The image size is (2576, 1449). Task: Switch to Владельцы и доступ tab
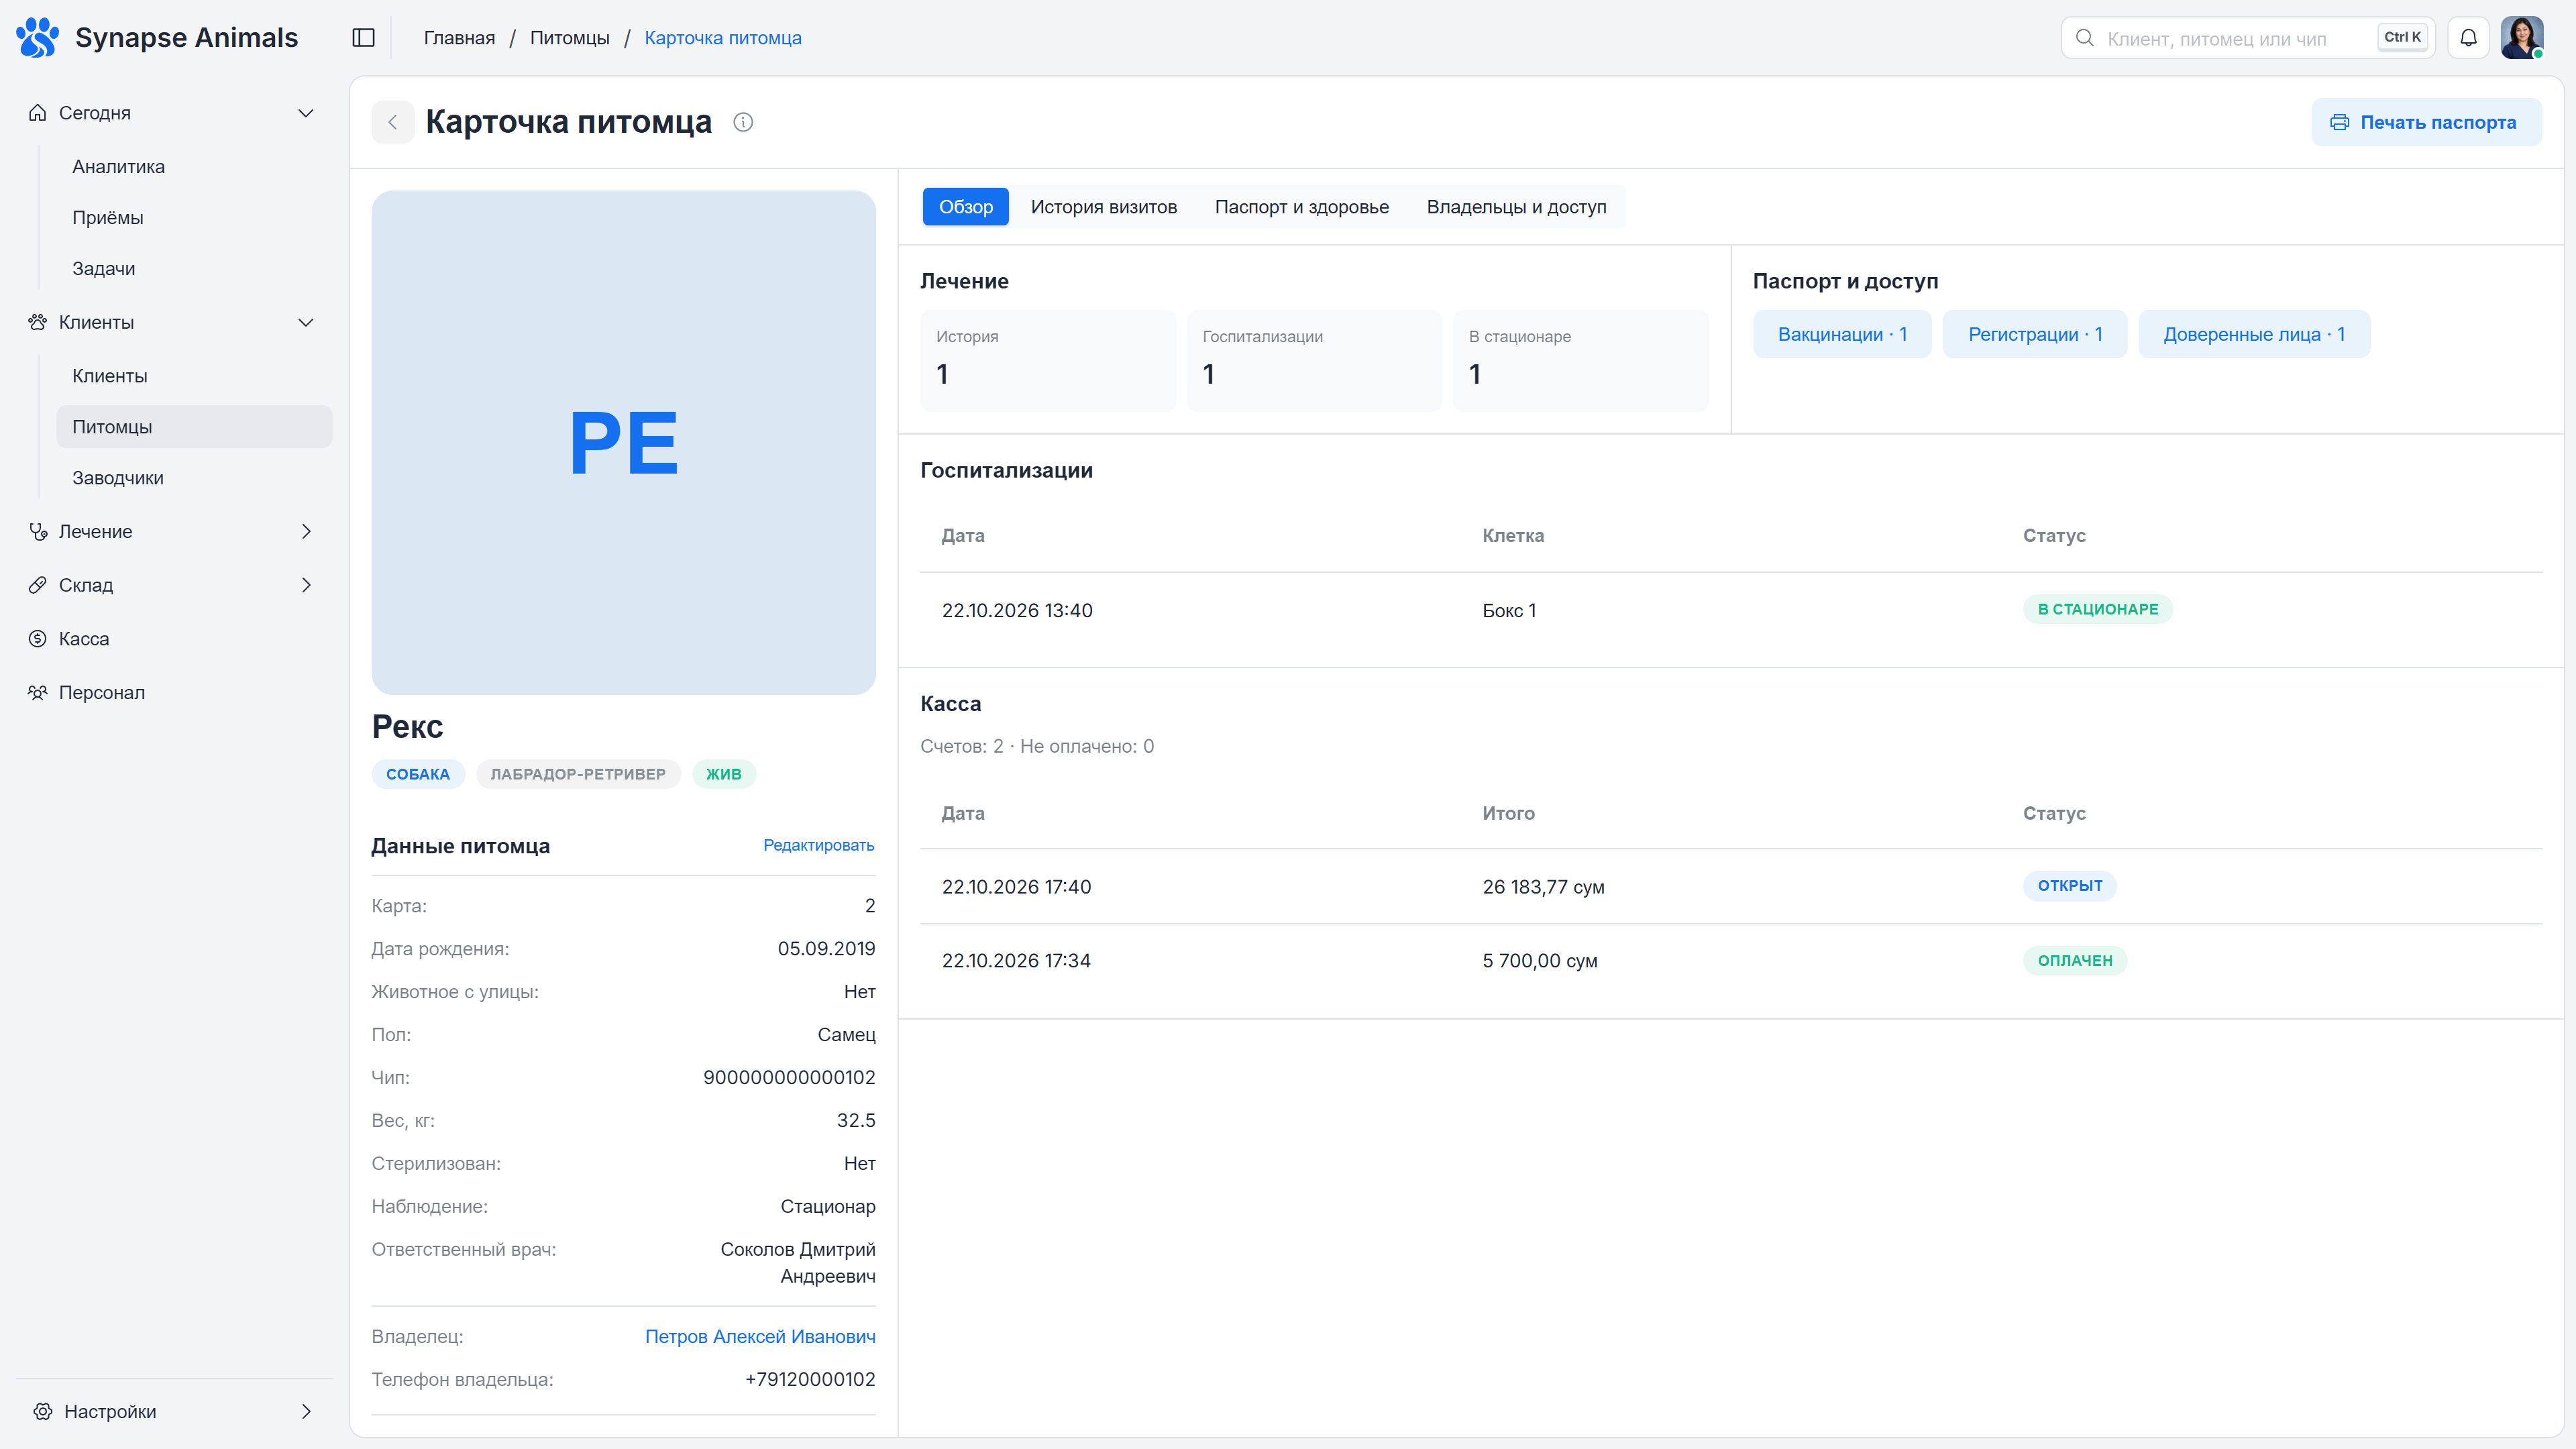[1516, 207]
